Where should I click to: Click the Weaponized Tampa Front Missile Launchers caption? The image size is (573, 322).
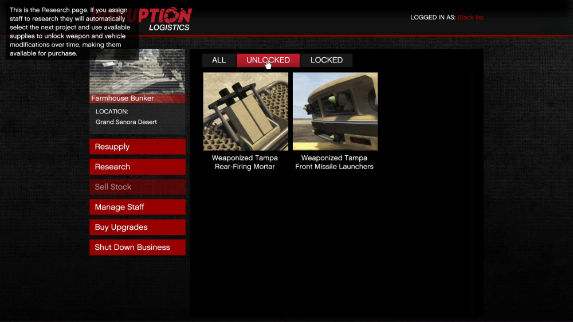[334, 162]
